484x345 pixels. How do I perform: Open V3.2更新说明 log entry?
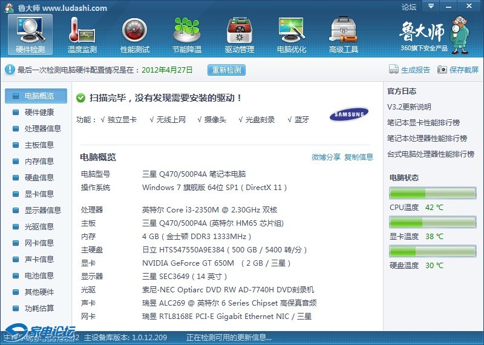click(409, 107)
